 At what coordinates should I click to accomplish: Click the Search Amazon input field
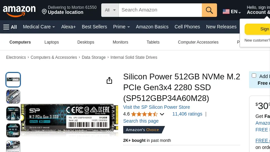coord(160,10)
